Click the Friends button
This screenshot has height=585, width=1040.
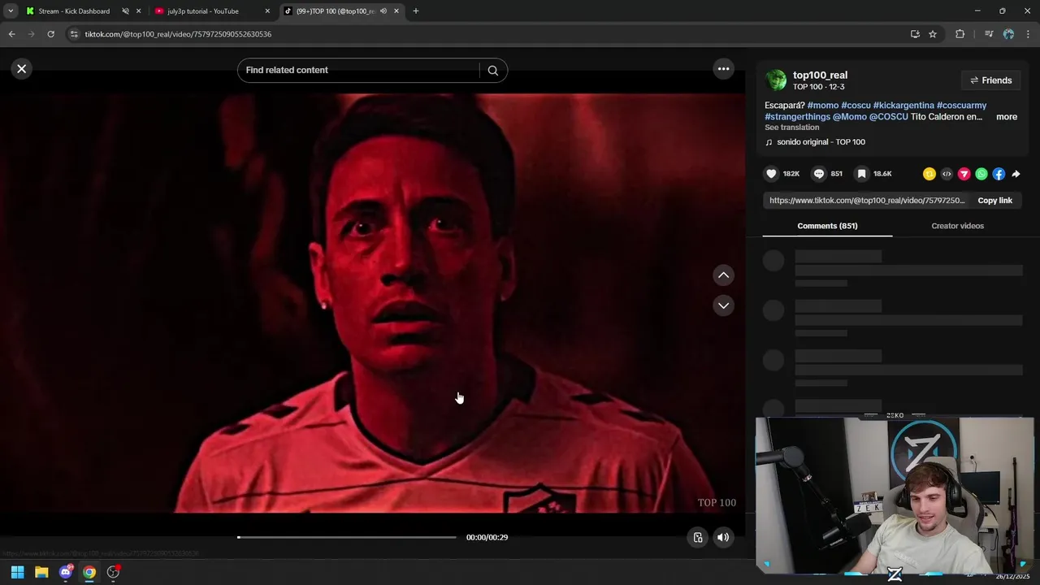pyautogui.click(x=990, y=80)
